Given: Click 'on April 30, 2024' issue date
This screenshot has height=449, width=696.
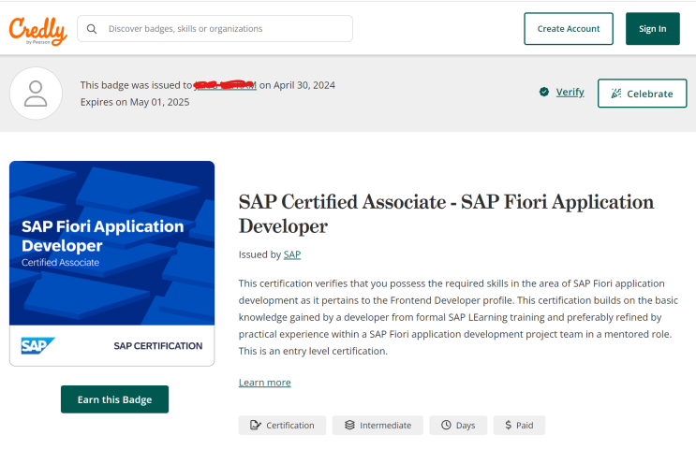Looking at the screenshot, I should click(x=297, y=85).
